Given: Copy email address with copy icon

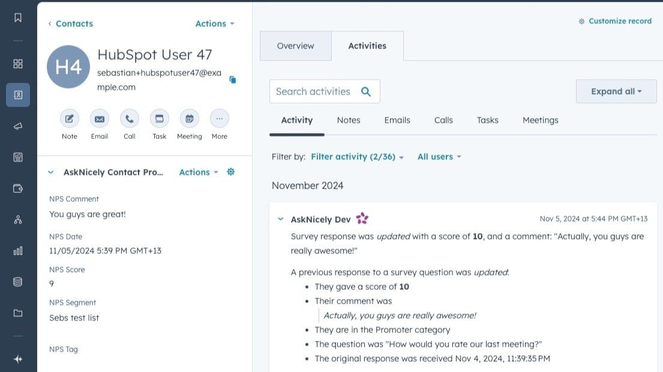Looking at the screenshot, I should pyautogui.click(x=233, y=80).
